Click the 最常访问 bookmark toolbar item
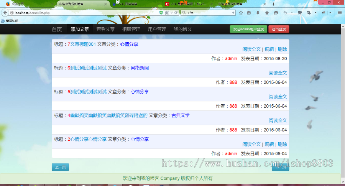This screenshot has height=186, width=345. [x=10, y=21]
